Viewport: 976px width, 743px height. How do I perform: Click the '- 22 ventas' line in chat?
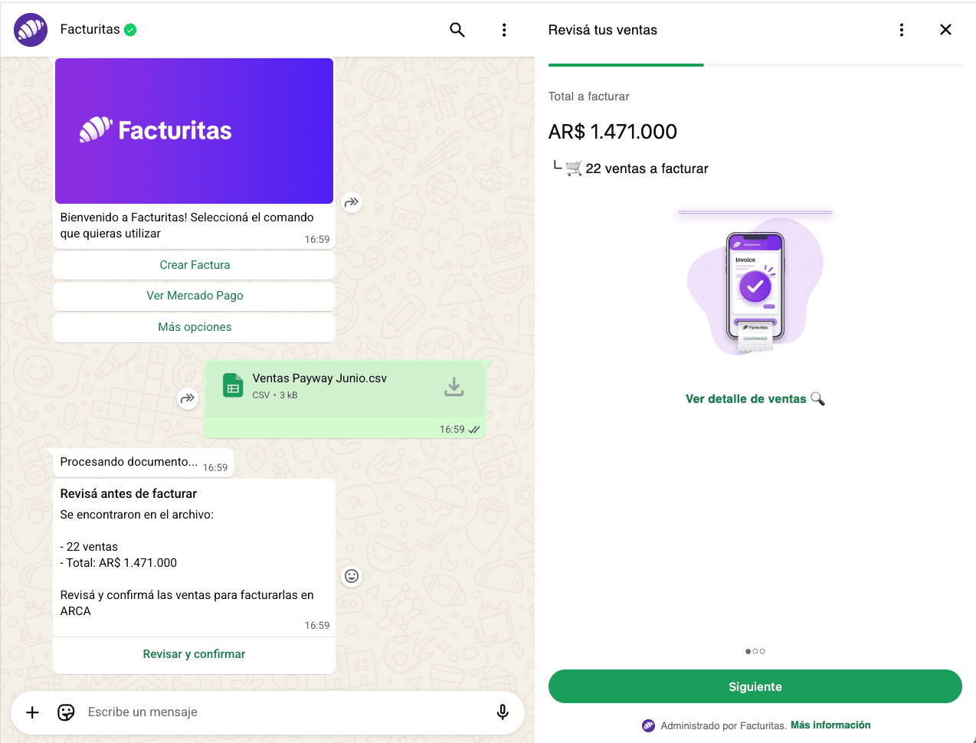pyautogui.click(x=89, y=547)
